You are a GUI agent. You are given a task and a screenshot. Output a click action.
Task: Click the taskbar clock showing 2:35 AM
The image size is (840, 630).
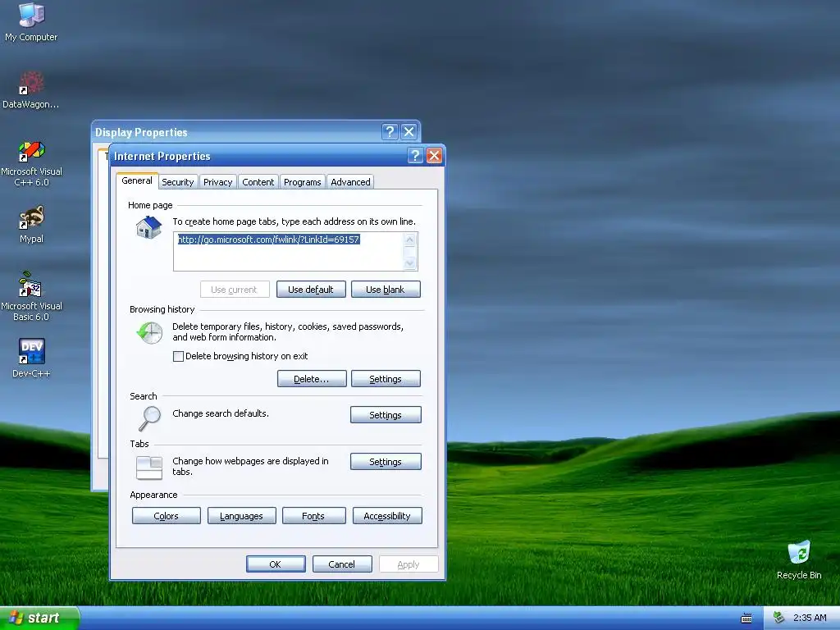(810, 619)
